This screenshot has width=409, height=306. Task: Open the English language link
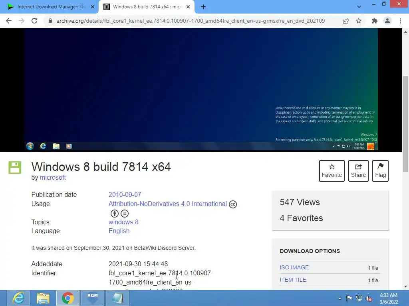pos(119,231)
